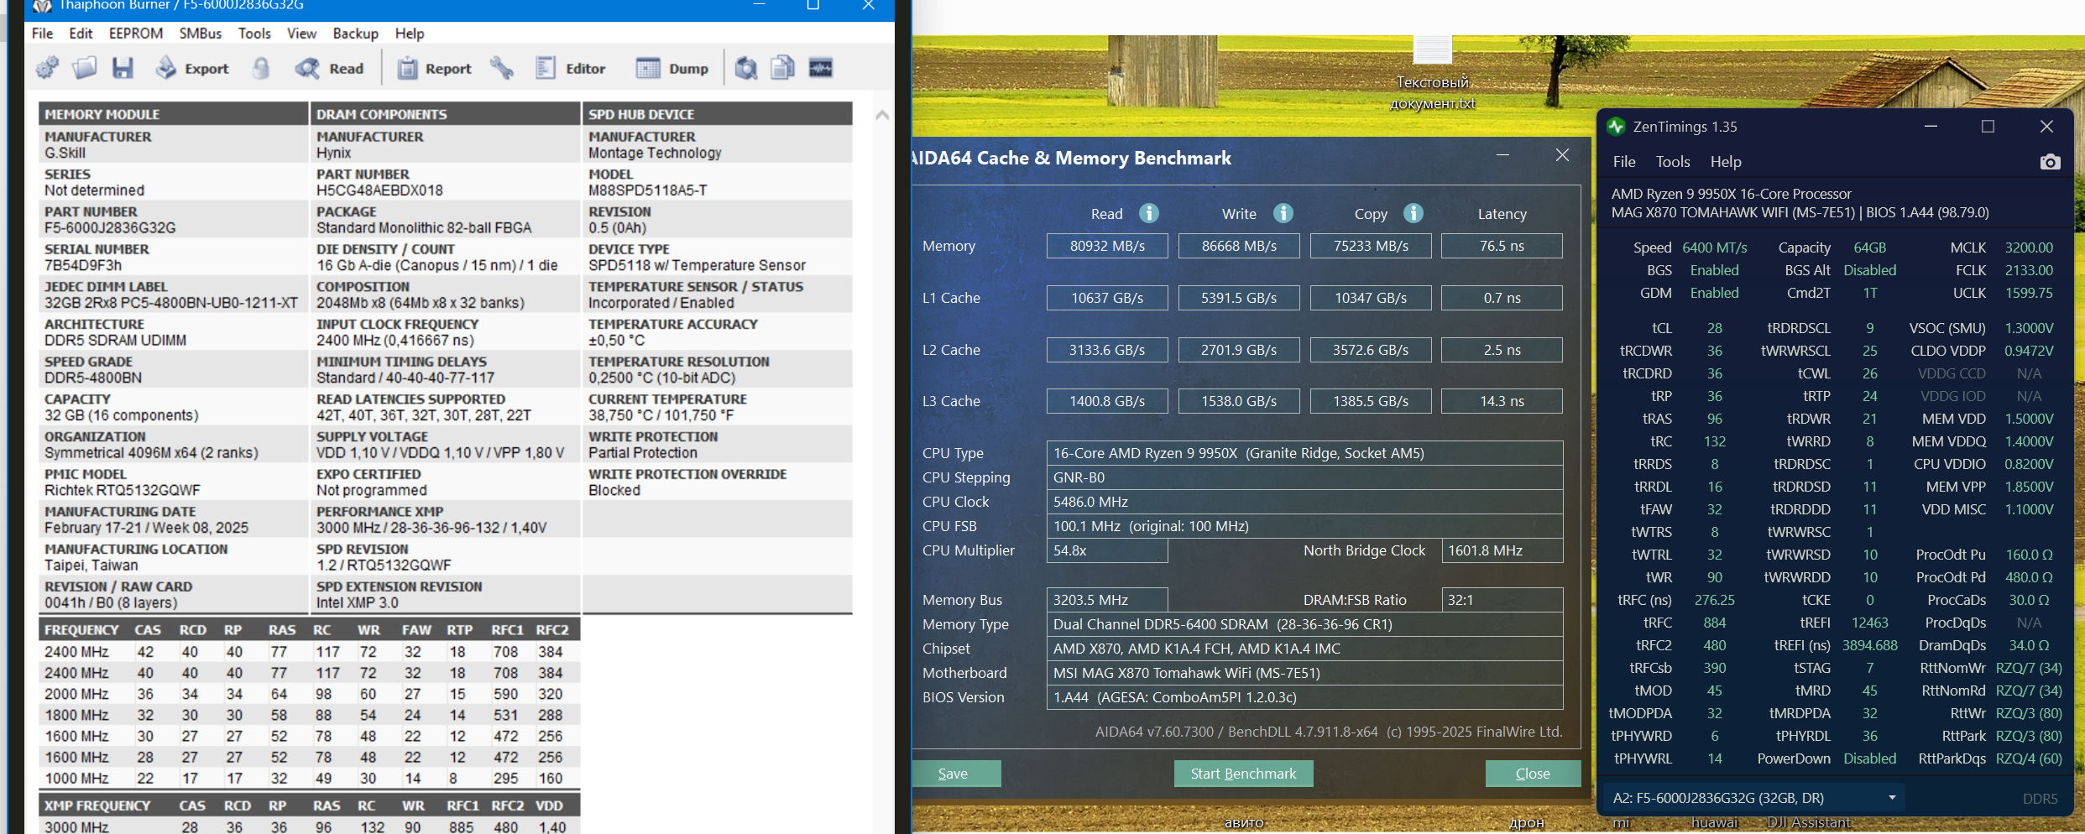Click the Speed value 6400 MT/s in ZenTimings

click(x=1714, y=248)
